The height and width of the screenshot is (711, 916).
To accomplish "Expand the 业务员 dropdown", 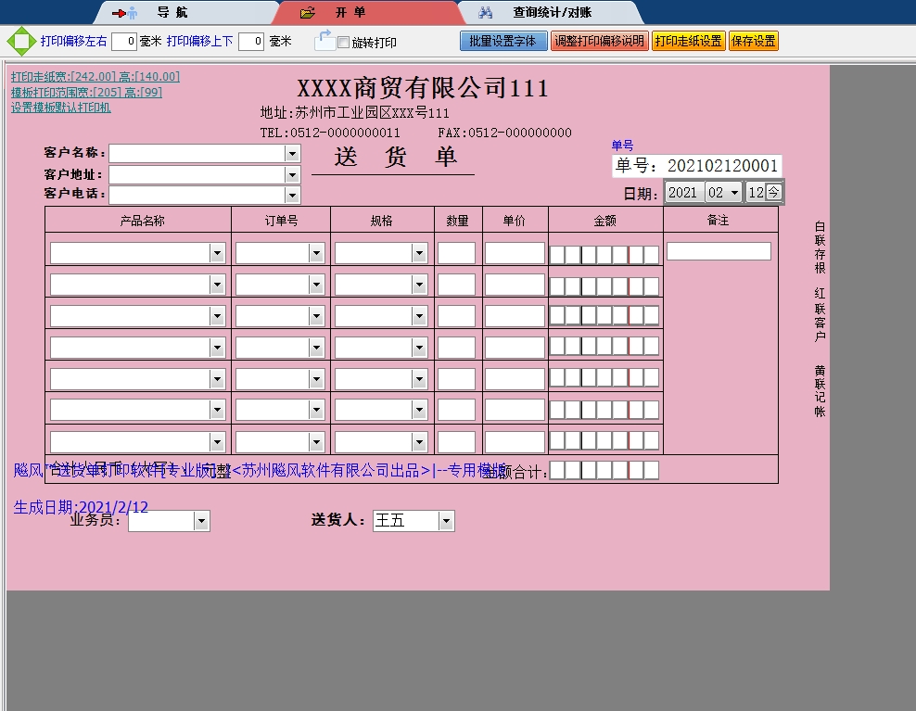I will click(201, 522).
